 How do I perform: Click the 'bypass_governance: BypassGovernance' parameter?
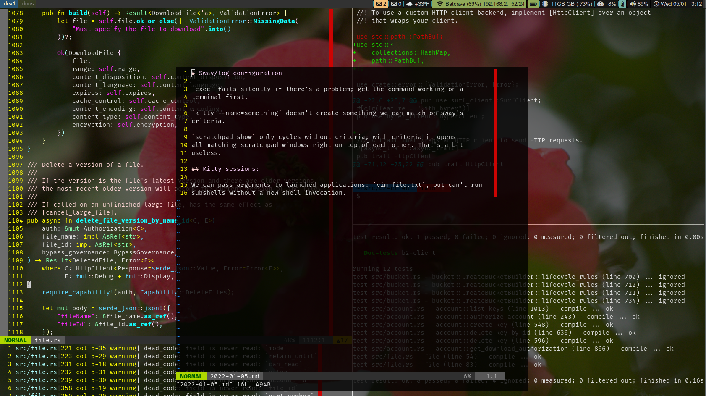pyautogui.click(x=108, y=252)
